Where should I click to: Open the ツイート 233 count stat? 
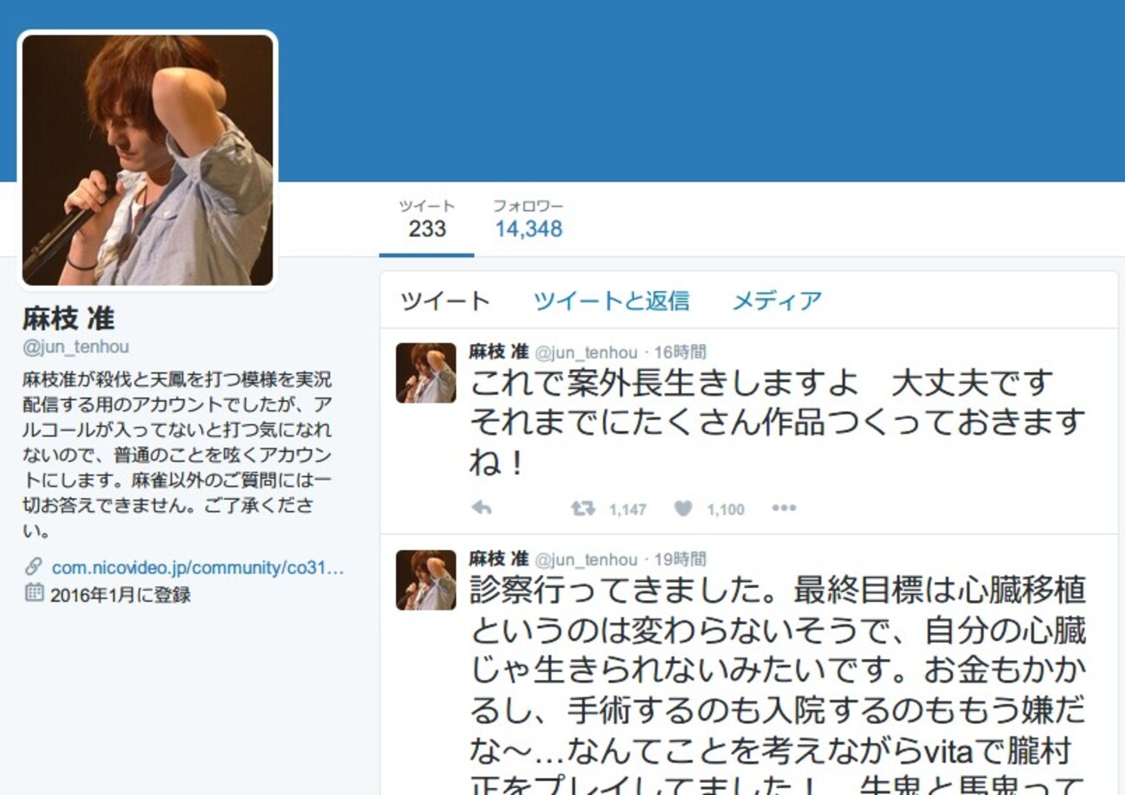click(x=427, y=220)
